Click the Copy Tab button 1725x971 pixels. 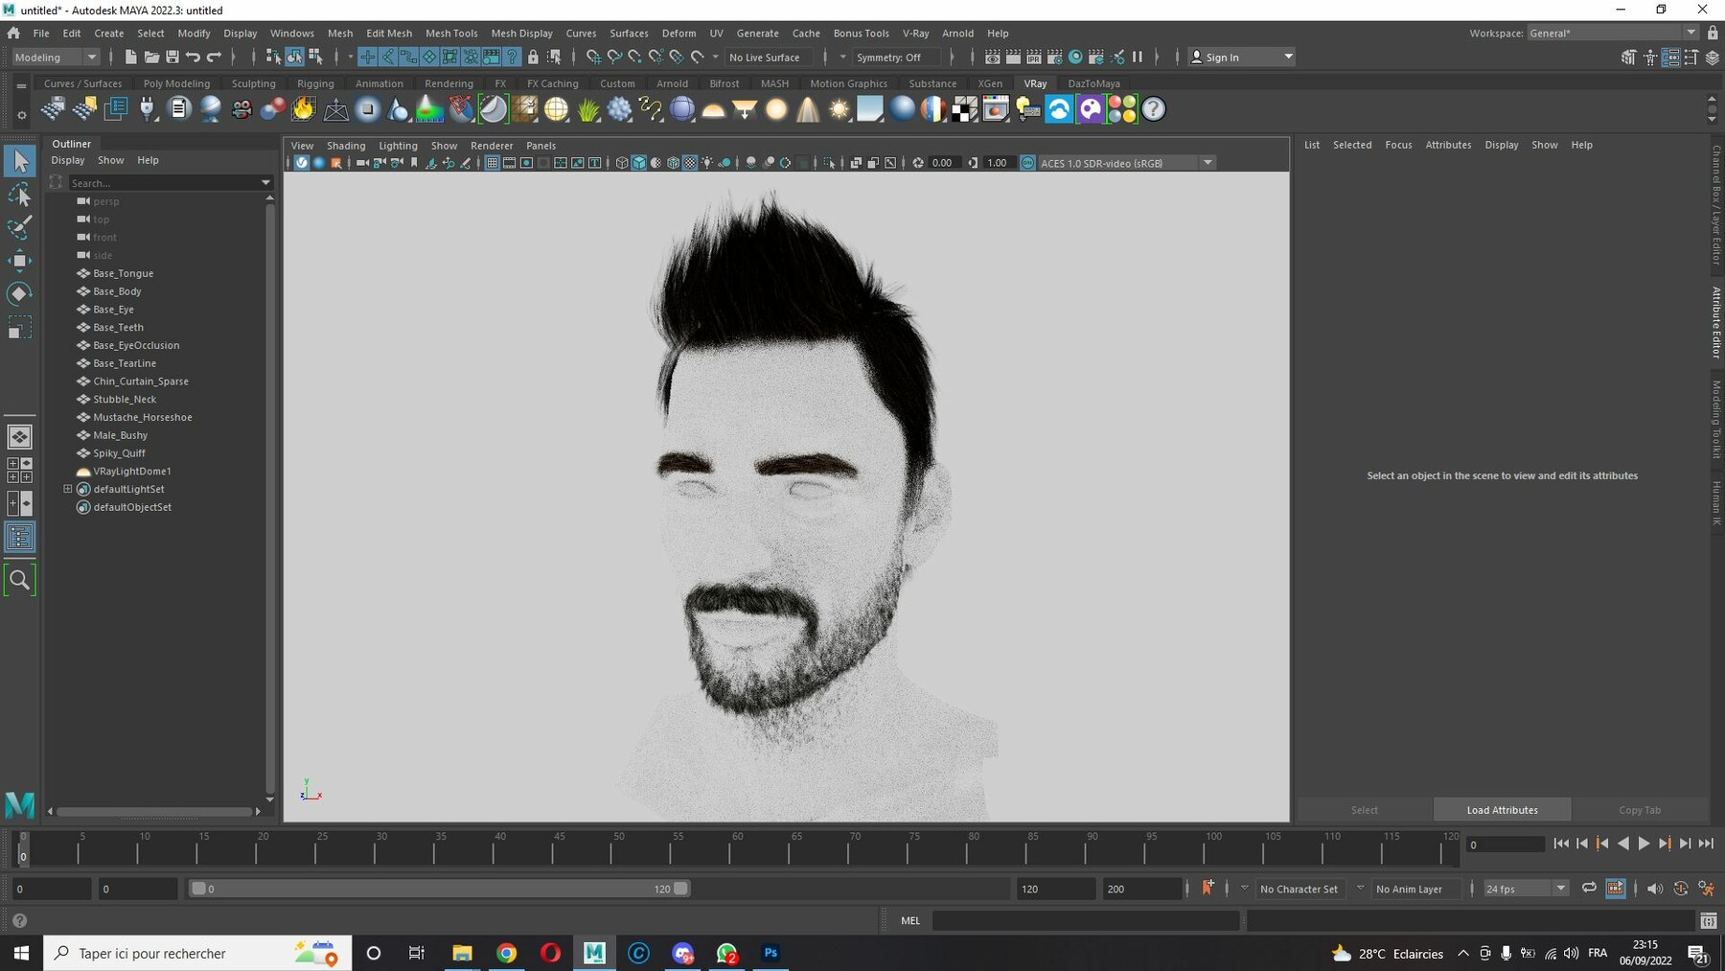[x=1640, y=810]
